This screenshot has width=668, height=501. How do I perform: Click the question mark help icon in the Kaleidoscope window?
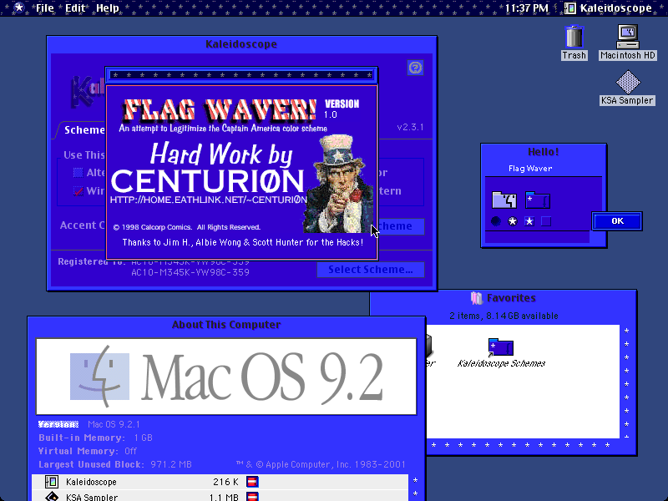click(x=415, y=68)
